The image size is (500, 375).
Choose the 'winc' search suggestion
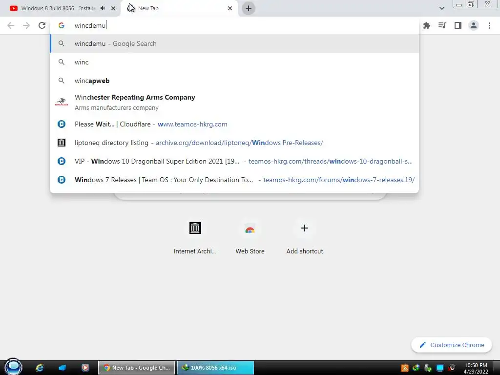click(234, 62)
